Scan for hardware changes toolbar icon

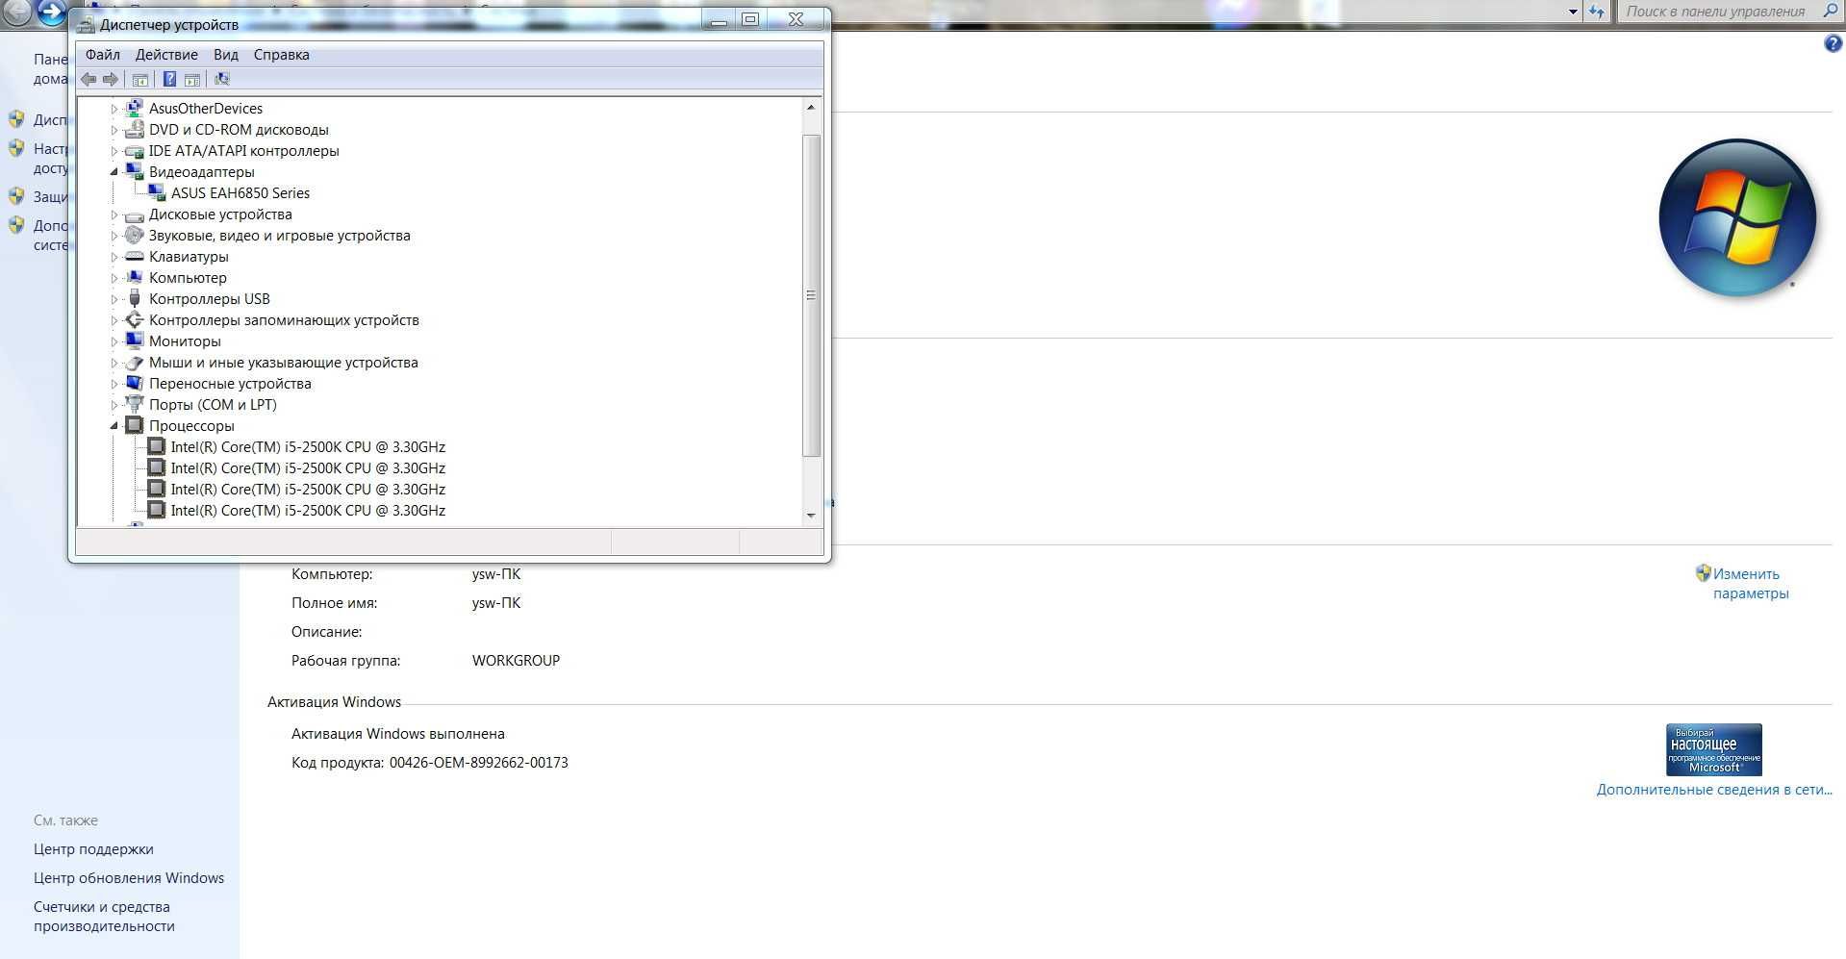point(222,80)
